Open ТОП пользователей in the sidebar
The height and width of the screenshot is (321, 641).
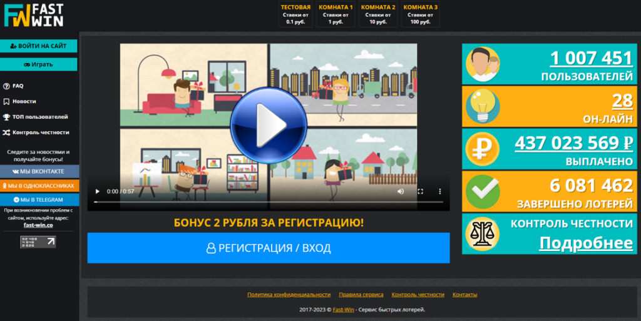tap(40, 117)
